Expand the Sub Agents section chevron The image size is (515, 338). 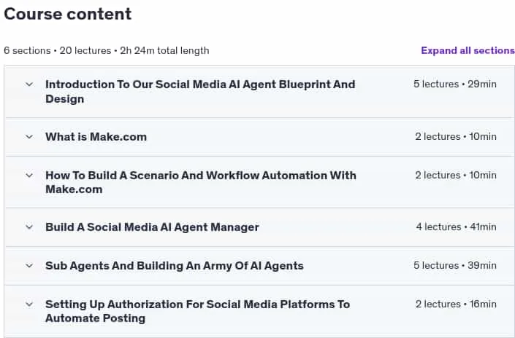[x=29, y=266]
